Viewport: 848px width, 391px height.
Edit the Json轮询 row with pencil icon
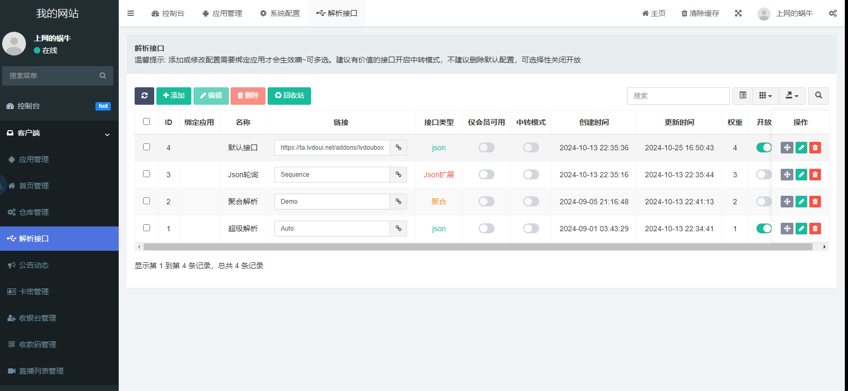(x=801, y=175)
